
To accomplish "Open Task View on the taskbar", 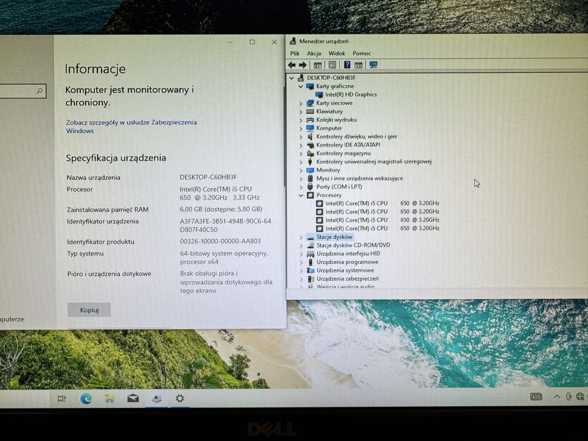I will coord(62,399).
